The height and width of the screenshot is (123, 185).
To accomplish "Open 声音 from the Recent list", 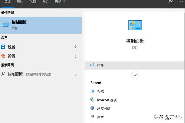I will [x=100, y=117].
